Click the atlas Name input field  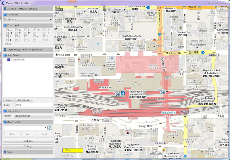(x=34, y=105)
